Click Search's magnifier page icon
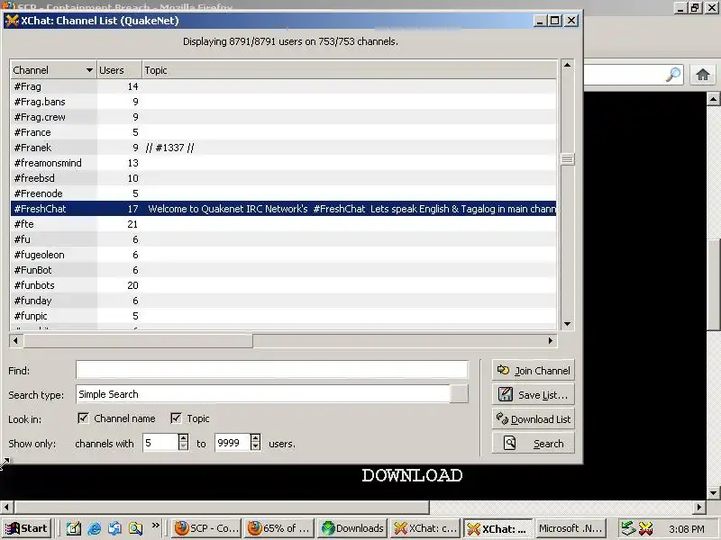The image size is (721, 540). 509,443
